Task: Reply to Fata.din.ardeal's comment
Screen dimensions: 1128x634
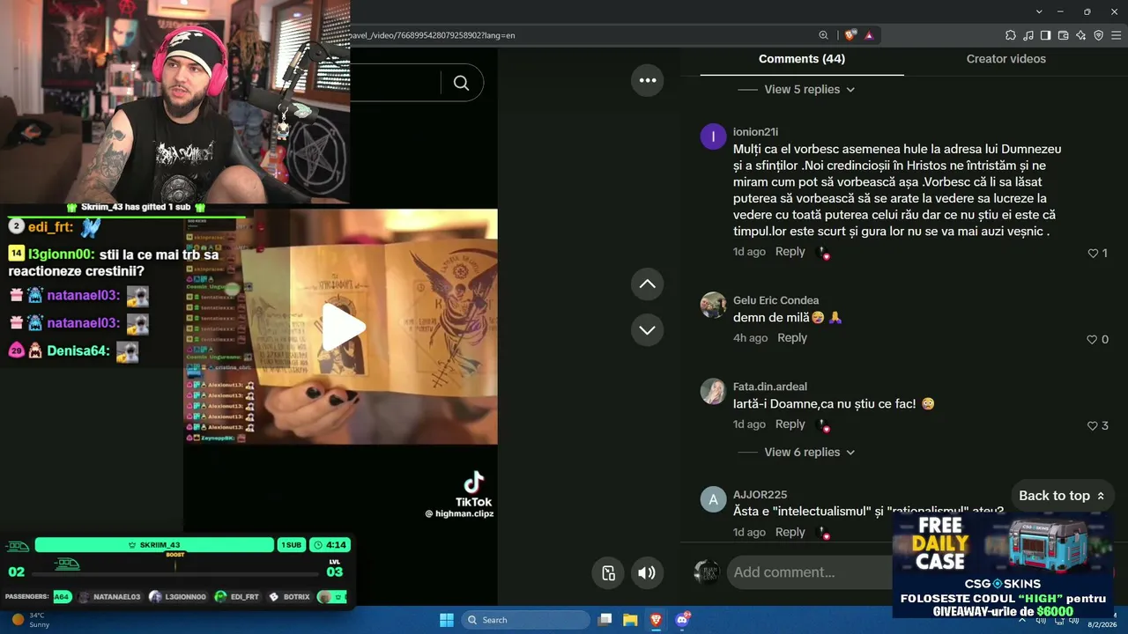Action: pos(790,424)
